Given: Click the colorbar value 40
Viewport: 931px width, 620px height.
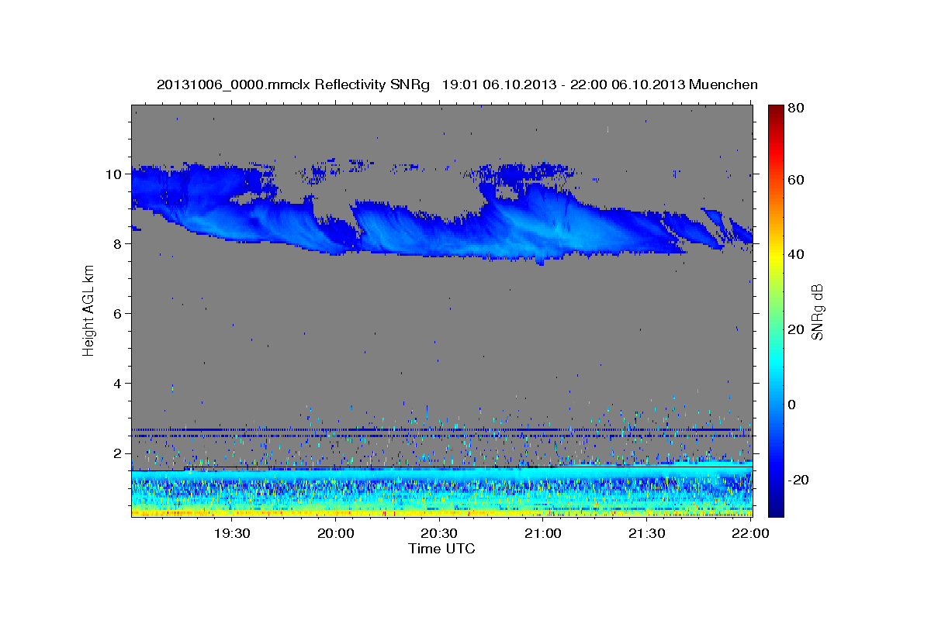Looking at the screenshot, I should [x=795, y=254].
